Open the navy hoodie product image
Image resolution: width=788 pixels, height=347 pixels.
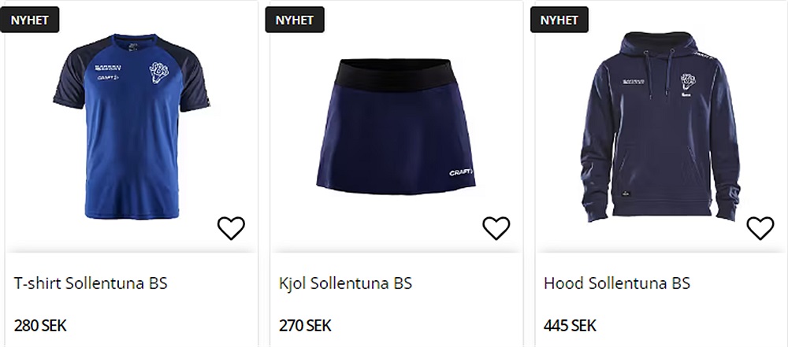(x=660, y=127)
